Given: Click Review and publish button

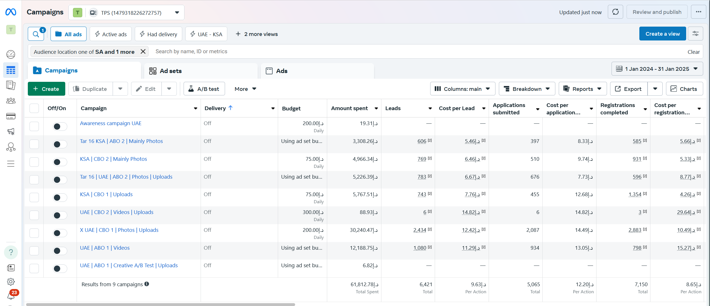Looking at the screenshot, I should 657,12.
